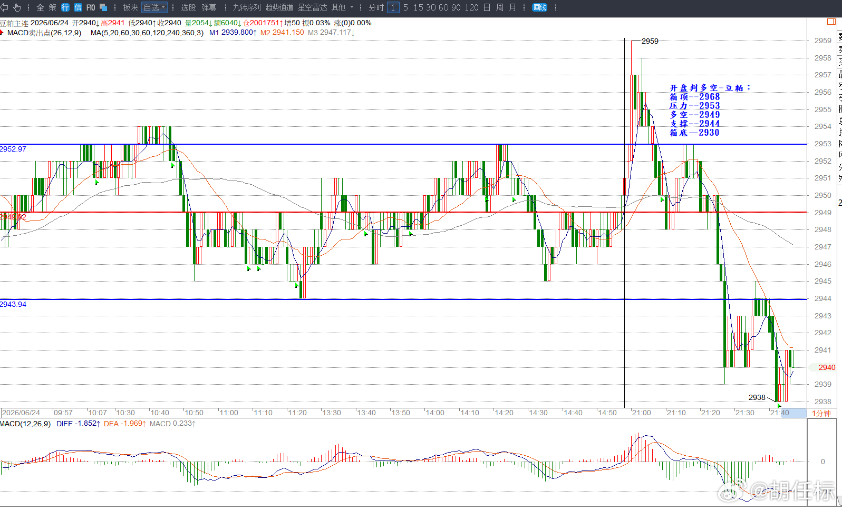Switch to 分时 time-share view
The width and height of the screenshot is (842, 511).
click(x=376, y=7)
